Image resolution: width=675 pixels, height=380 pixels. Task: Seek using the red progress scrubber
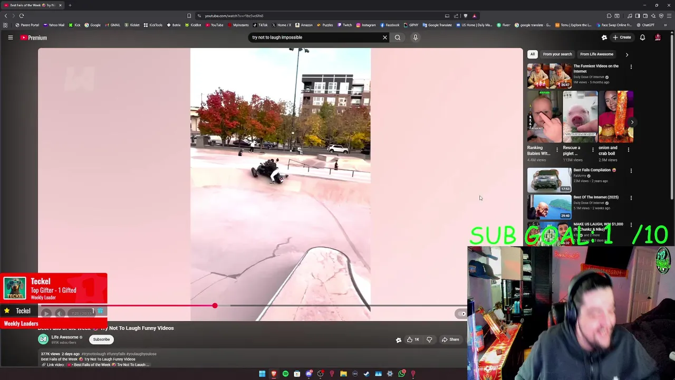215,306
